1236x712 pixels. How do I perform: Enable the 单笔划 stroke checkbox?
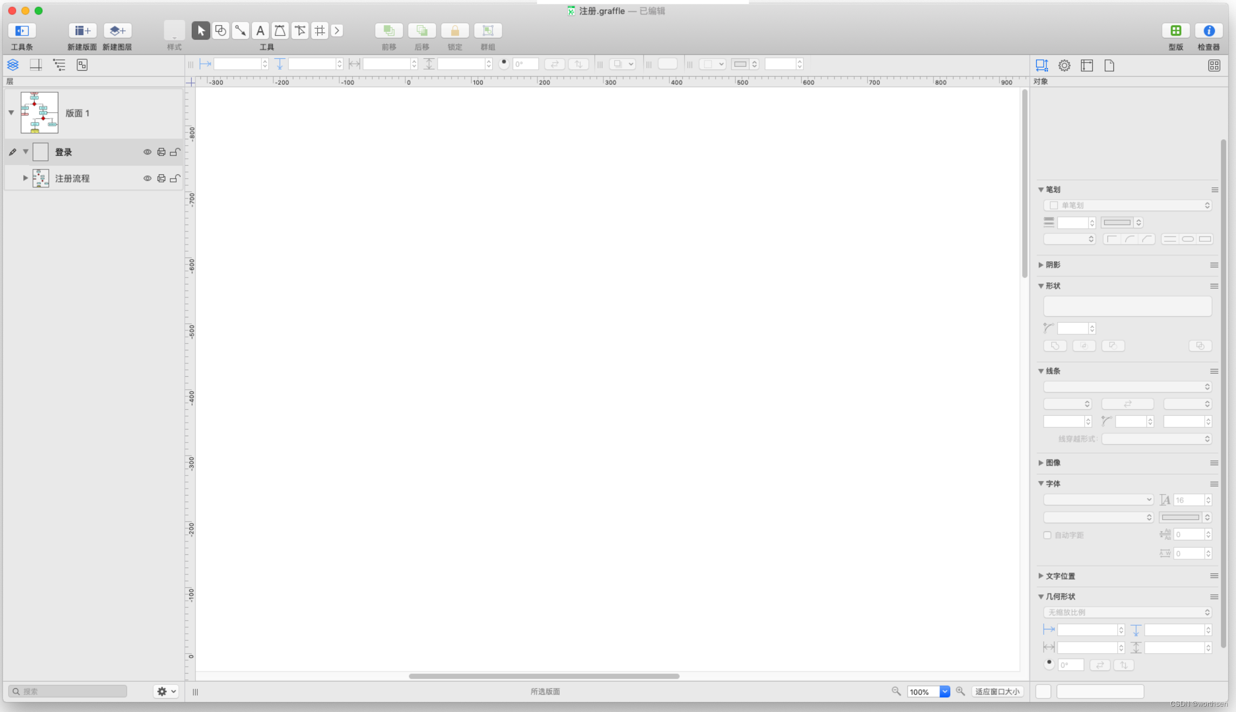click(x=1053, y=205)
